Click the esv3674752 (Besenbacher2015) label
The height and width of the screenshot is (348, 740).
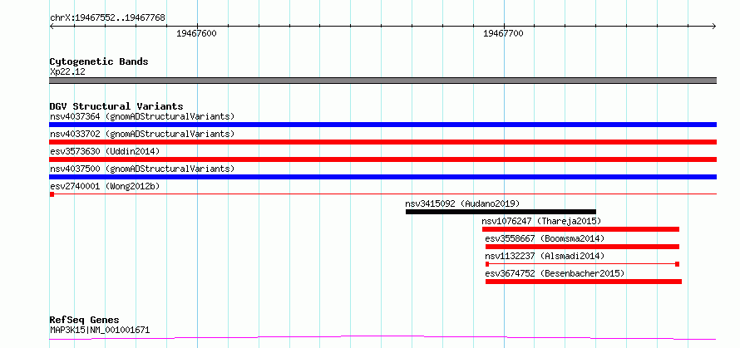click(x=555, y=273)
